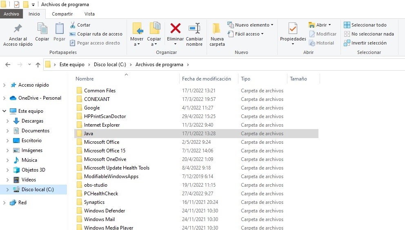
Task: Click Copiar ruta de acceso
Action: point(96,34)
